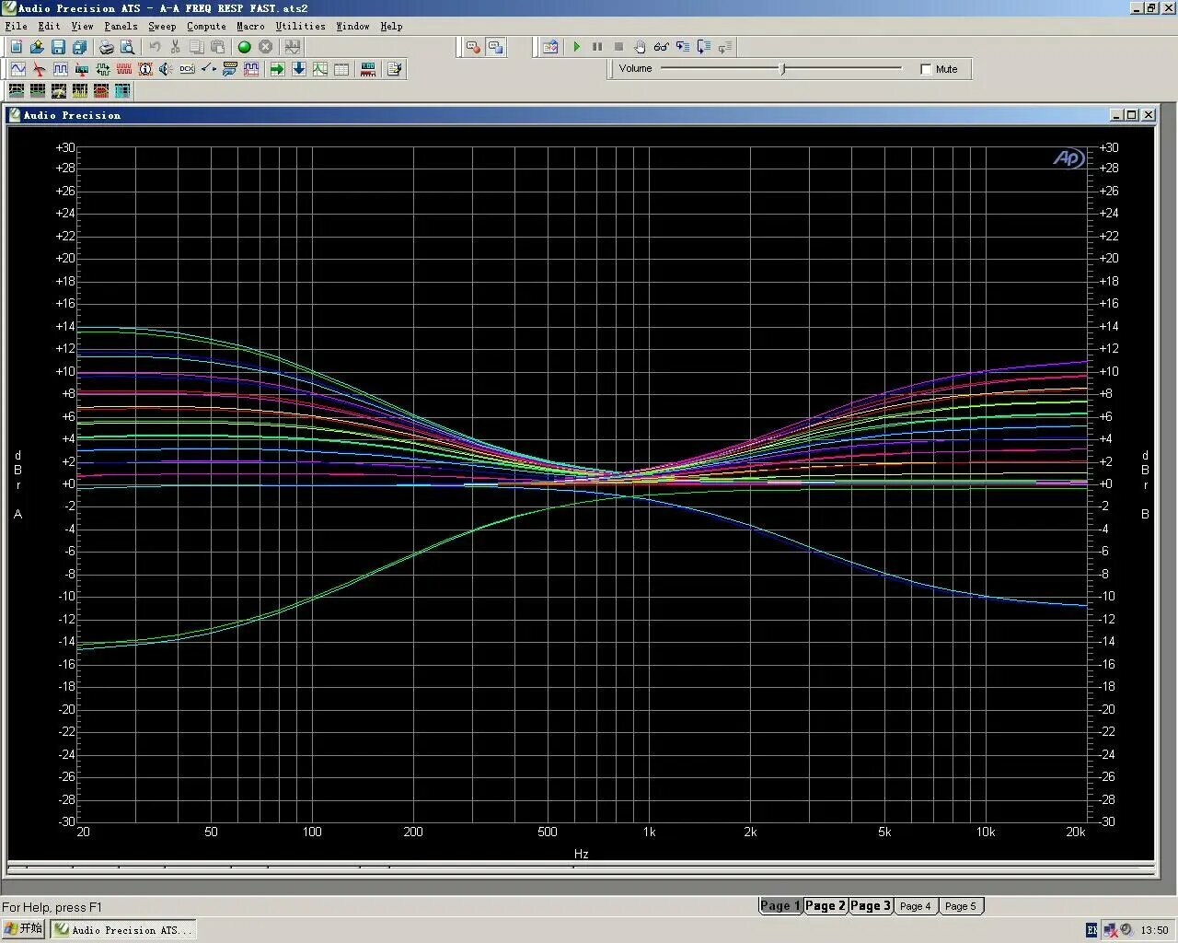Click the +30 left axis label
This screenshot has height=943, width=1178.
[x=65, y=147]
